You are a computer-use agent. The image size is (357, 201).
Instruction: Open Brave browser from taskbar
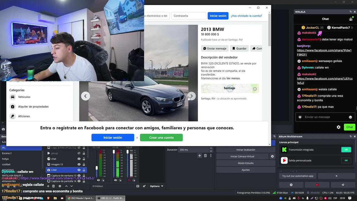(48, 198)
